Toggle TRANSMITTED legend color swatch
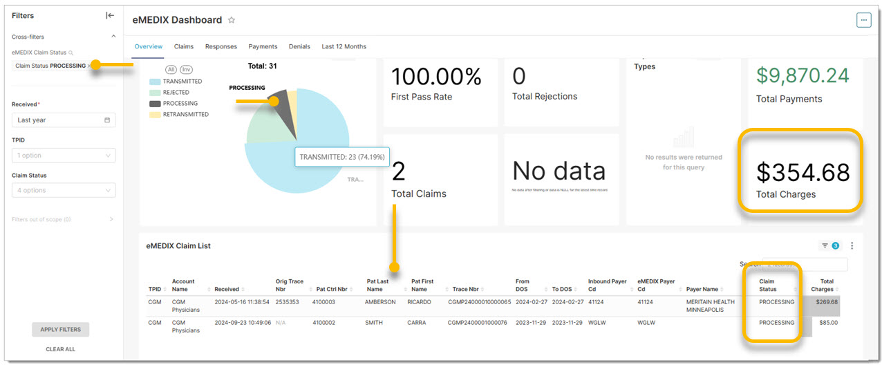Screen dimensions: 882x365 [155, 82]
